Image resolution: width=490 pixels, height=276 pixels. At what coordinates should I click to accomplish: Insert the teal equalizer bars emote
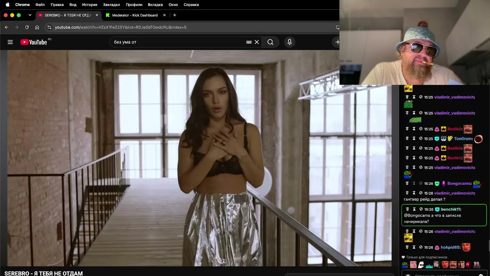429,265
